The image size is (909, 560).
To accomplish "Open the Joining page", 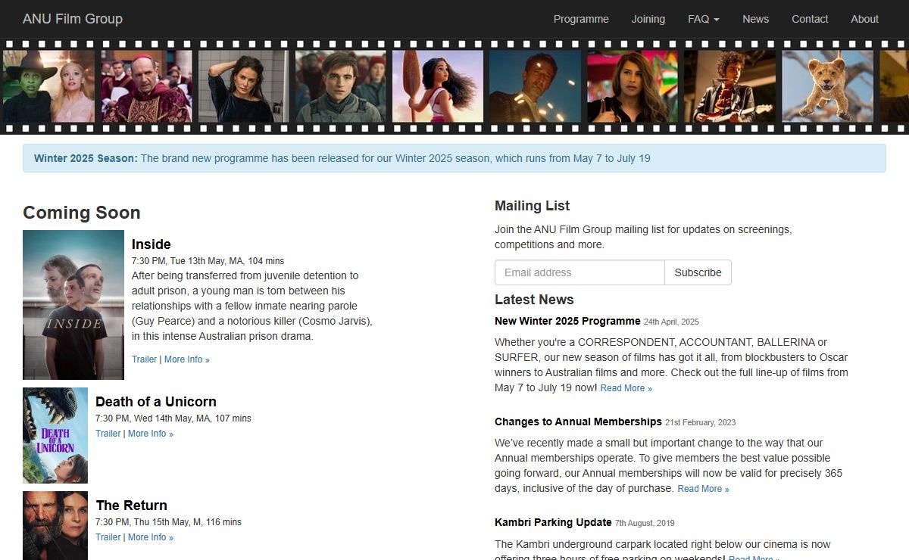I will pyautogui.click(x=648, y=19).
